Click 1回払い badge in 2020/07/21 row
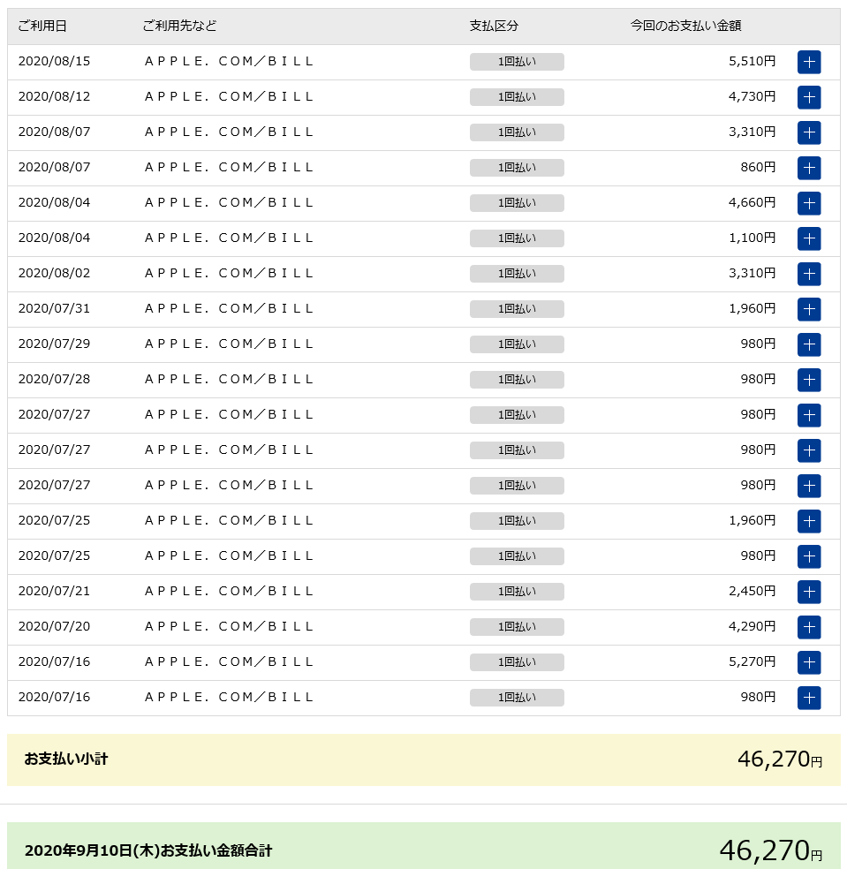This screenshot has height=869, width=847. [517, 592]
